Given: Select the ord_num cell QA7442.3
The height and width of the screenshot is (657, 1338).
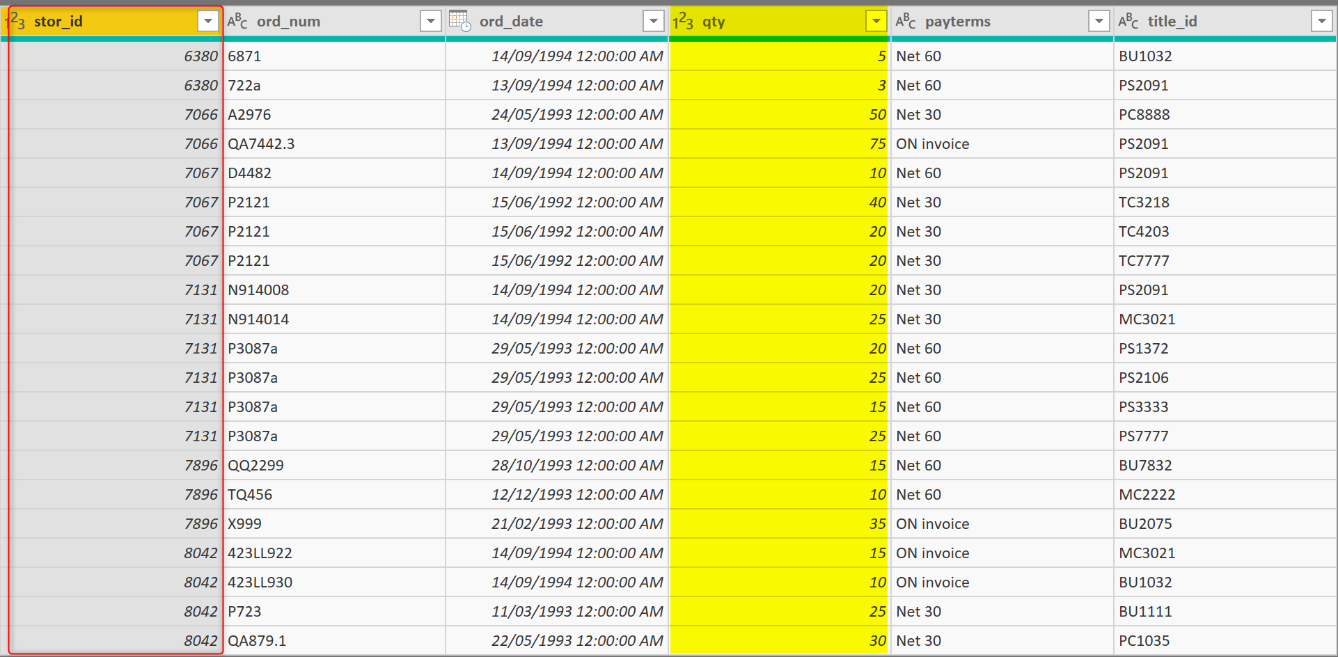Looking at the screenshot, I should click(262, 144).
